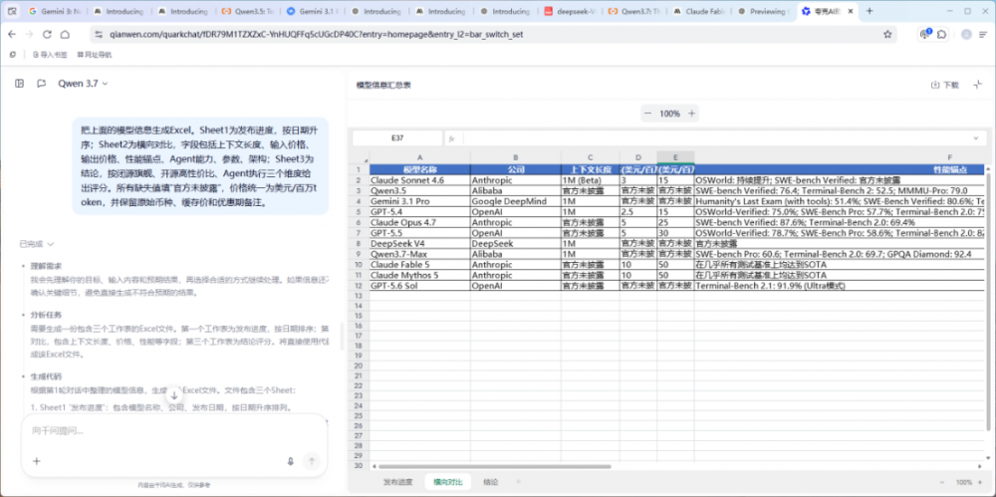Viewport: 996px width, 497px height.
Task: Open the Qwen 3.7 model selector dropdown
Action: click(84, 84)
